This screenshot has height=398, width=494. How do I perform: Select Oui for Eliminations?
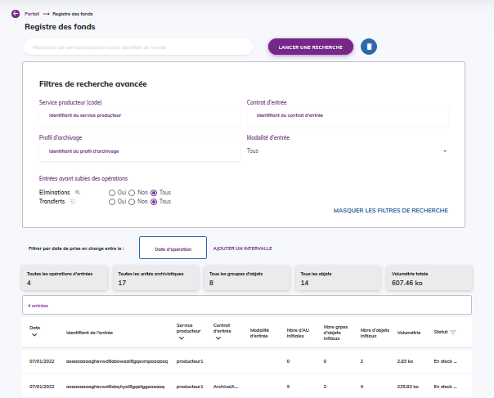111,192
